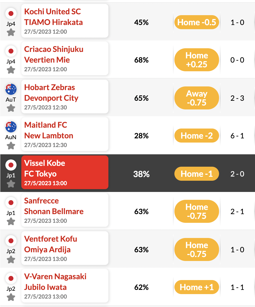The image size is (255, 307).
Task: Click Australia flag icon beside Maitland FC
Action: [11, 127]
